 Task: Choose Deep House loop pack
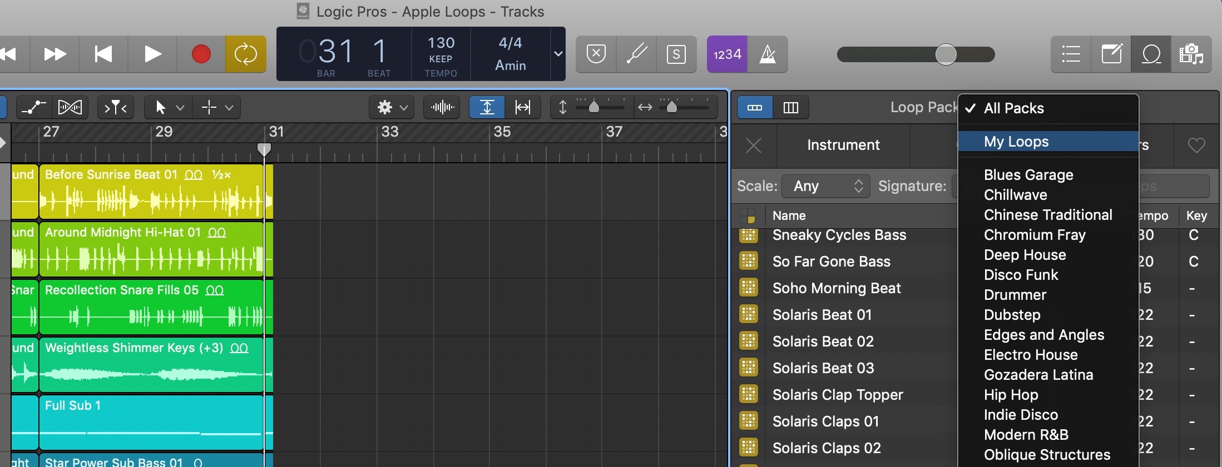click(x=1025, y=255)
